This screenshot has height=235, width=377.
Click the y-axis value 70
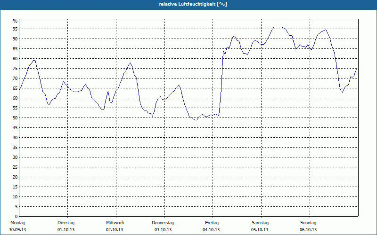[x=15, y=78]
